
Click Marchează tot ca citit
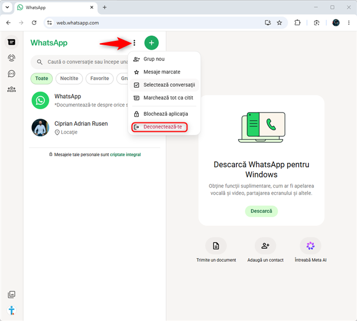click(164, 98)
